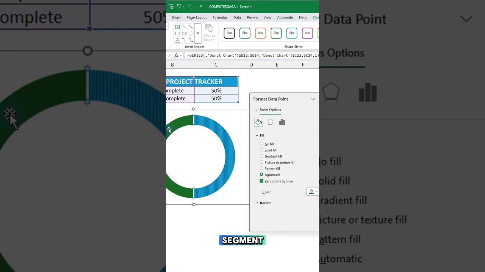This screenshot has width=485, height=272.
Task: Open the Customize Quick Access Toolbar menu
Action: 201,6
